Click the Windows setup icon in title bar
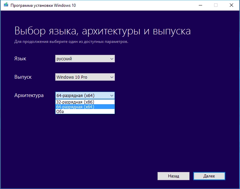The image size is (240, 189). click(x=6, y=5)
